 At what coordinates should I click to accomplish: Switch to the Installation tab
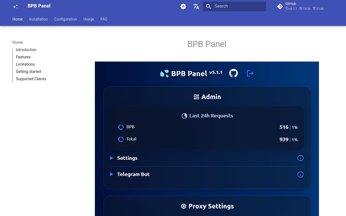pos(38,19)
